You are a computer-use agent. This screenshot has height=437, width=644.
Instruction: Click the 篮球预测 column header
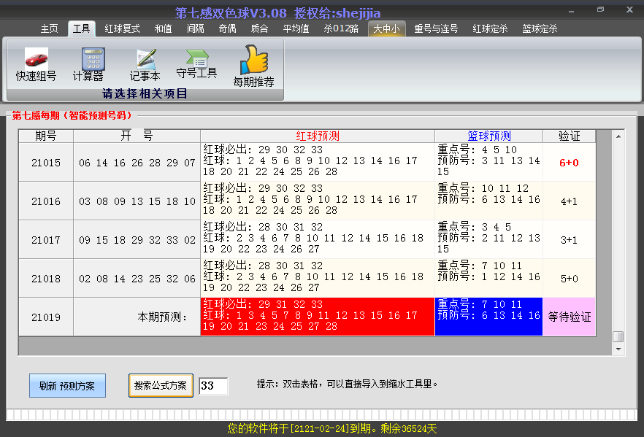tap(488, 136)
